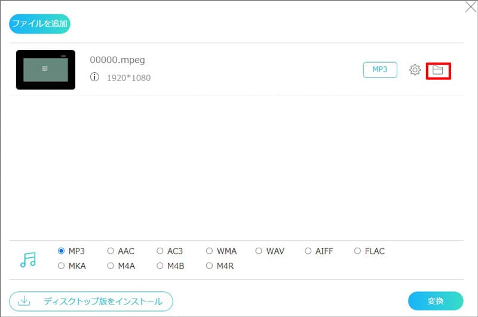Choose M4A audio format
478x317 pixels.
coord(110,266)
